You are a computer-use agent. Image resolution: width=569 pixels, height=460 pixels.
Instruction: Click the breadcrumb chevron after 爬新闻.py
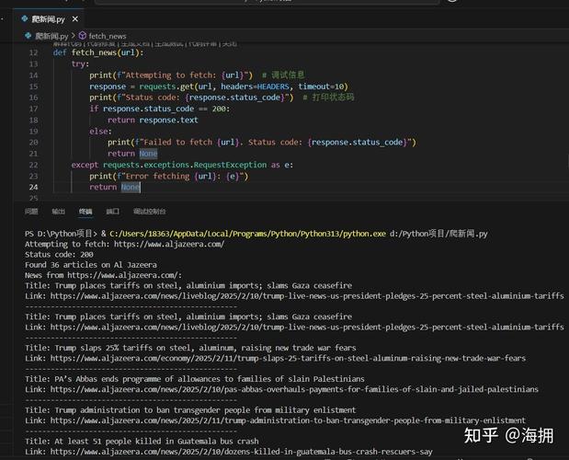coord(74,36)
